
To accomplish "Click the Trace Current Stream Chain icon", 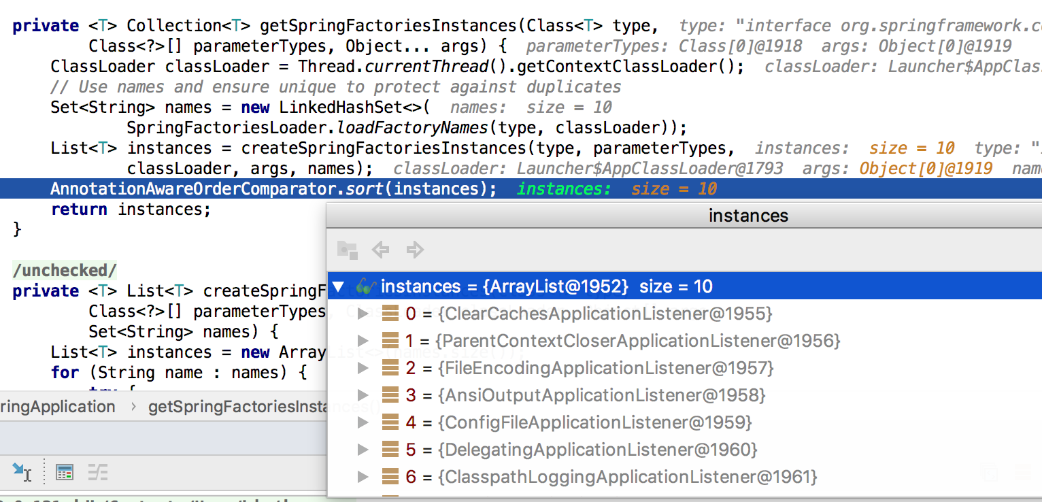I will tap(98, 472).
